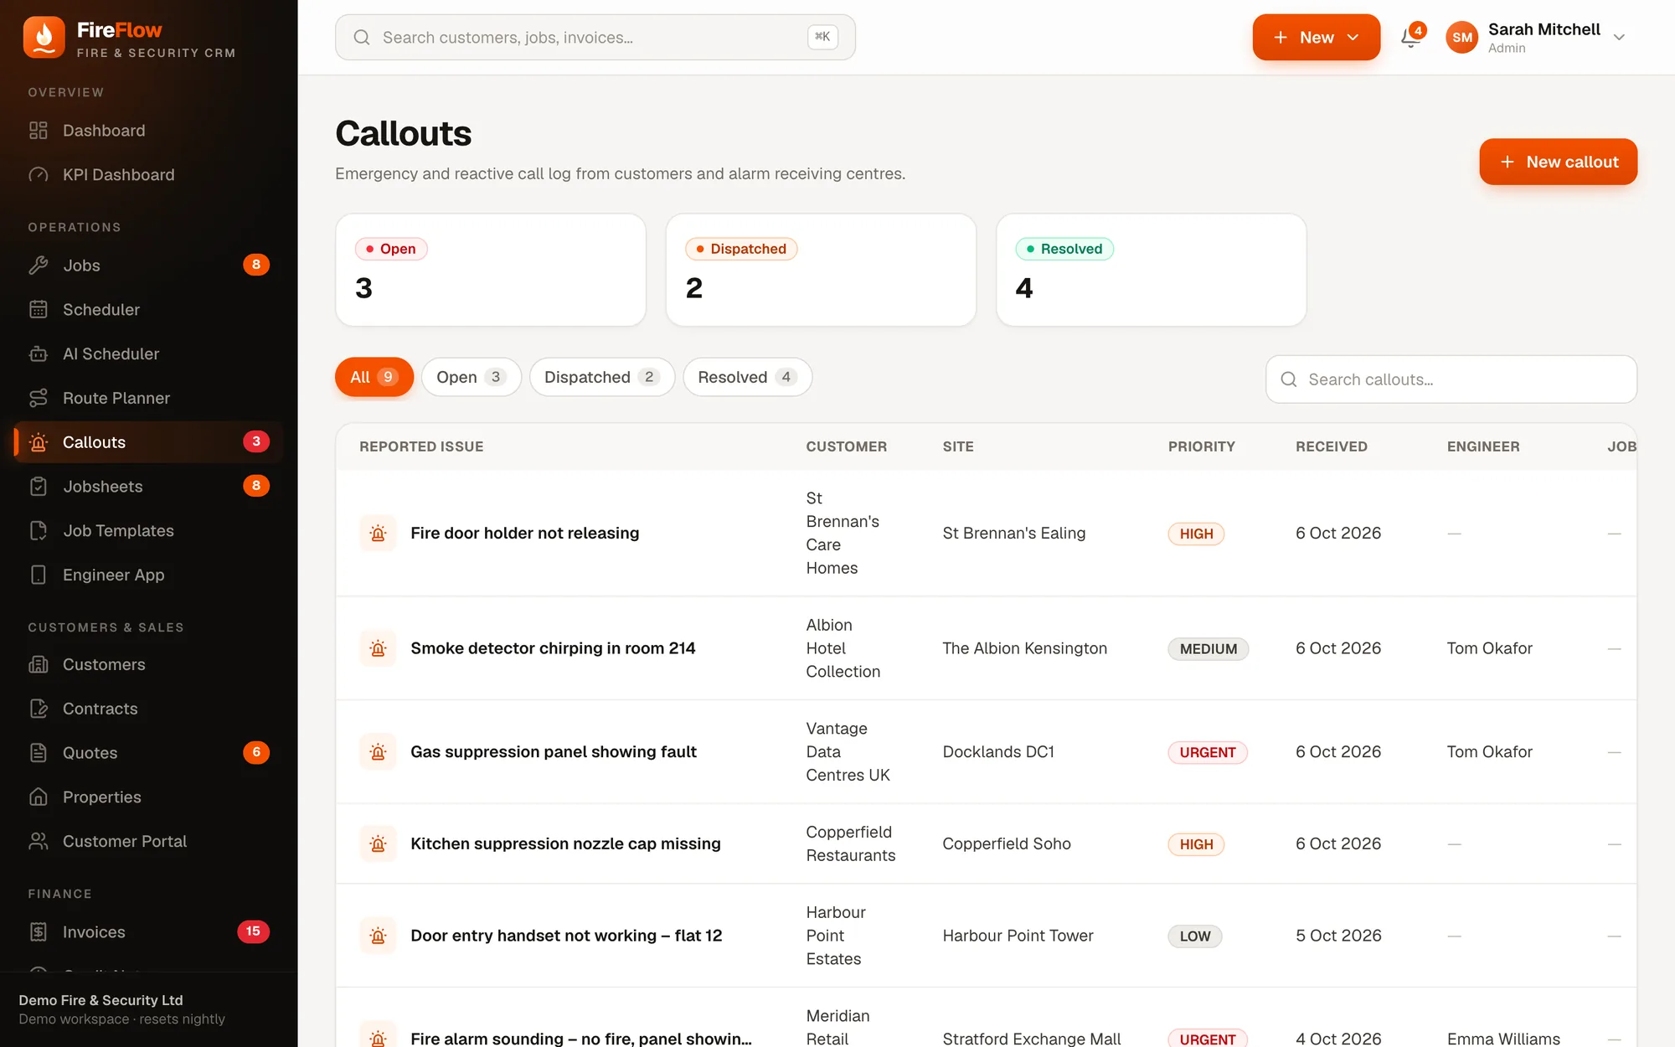Screen dimensions: 1675x1047
Task: Click the Customers building icon
Action: (39, 665)
